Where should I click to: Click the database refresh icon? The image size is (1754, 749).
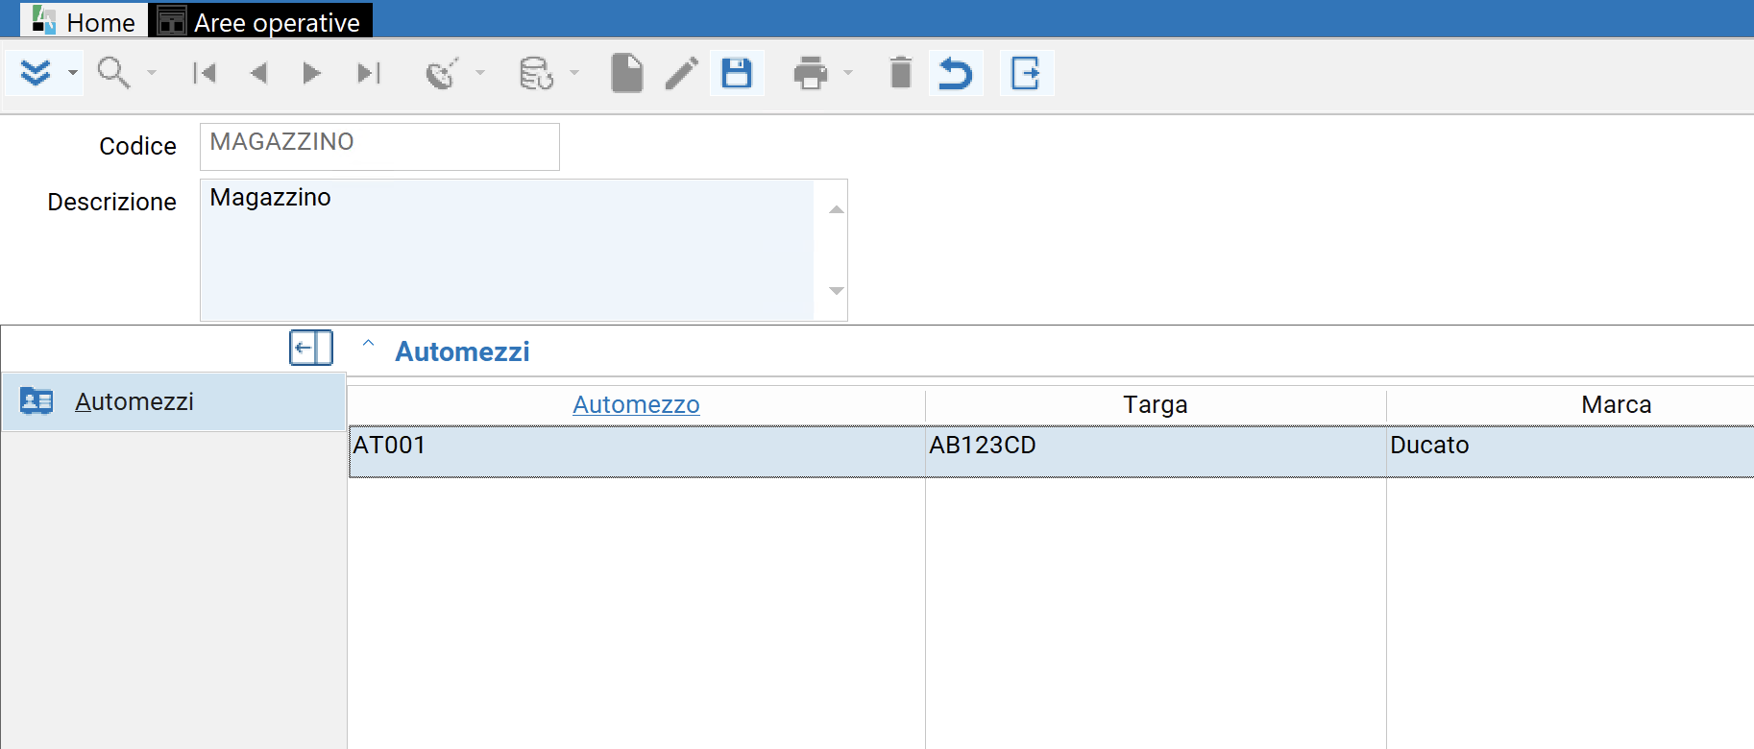[536, 73]
